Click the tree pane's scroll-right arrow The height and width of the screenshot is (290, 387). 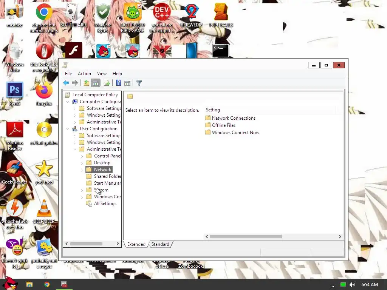tap(118, 244)
